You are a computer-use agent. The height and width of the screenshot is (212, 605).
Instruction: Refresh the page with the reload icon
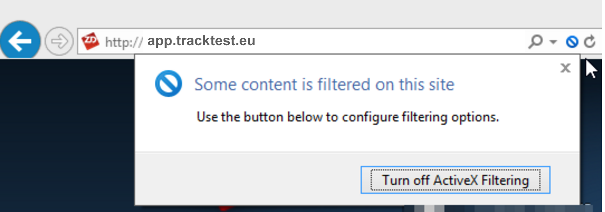coord(590,41)
